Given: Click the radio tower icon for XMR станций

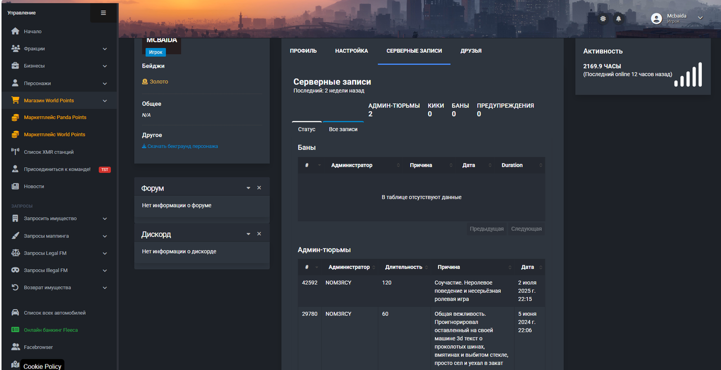Looking at the screenshot, I should (x=15, y=152).
